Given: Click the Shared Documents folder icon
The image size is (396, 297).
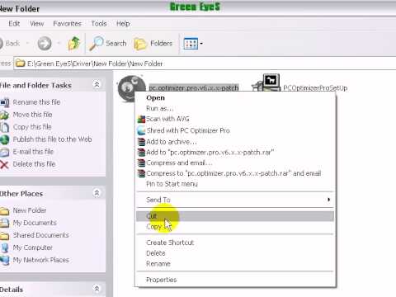Looking at the screenshot, I should [4, 236].
